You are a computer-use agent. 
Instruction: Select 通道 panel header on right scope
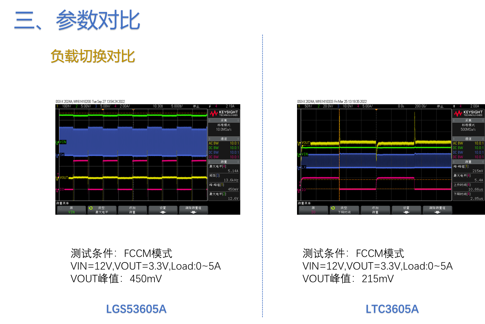point(468,139)
